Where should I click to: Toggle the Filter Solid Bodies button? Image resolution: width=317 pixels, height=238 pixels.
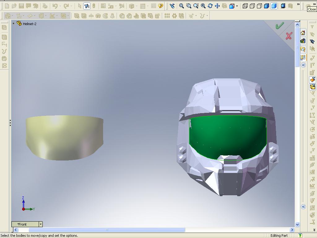313,87
